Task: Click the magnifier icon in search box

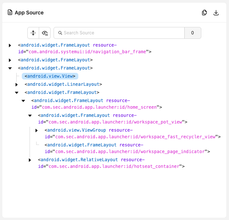Action: tap(60, 33)
